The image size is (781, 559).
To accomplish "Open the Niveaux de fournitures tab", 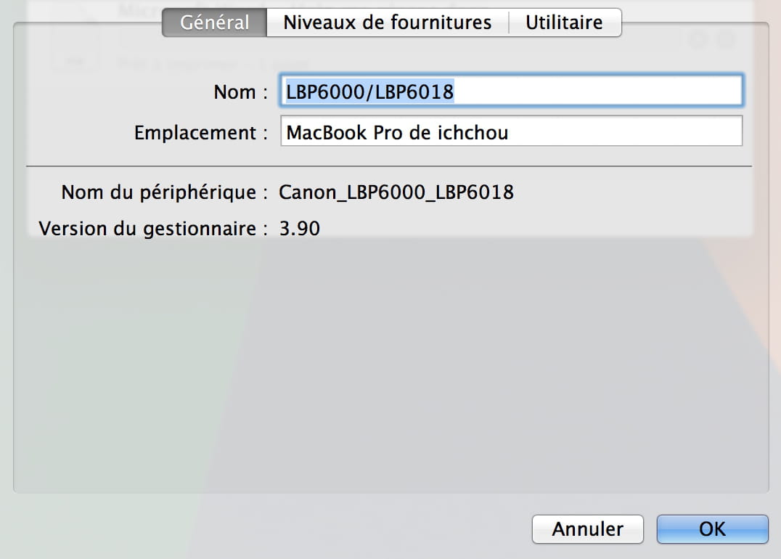I will click(x=387, y=23).
